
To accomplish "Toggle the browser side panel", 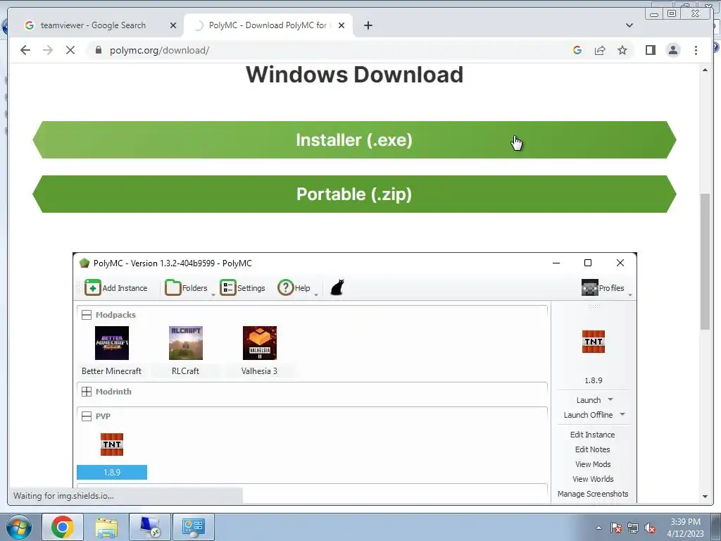I will click(x=650, y=50).
